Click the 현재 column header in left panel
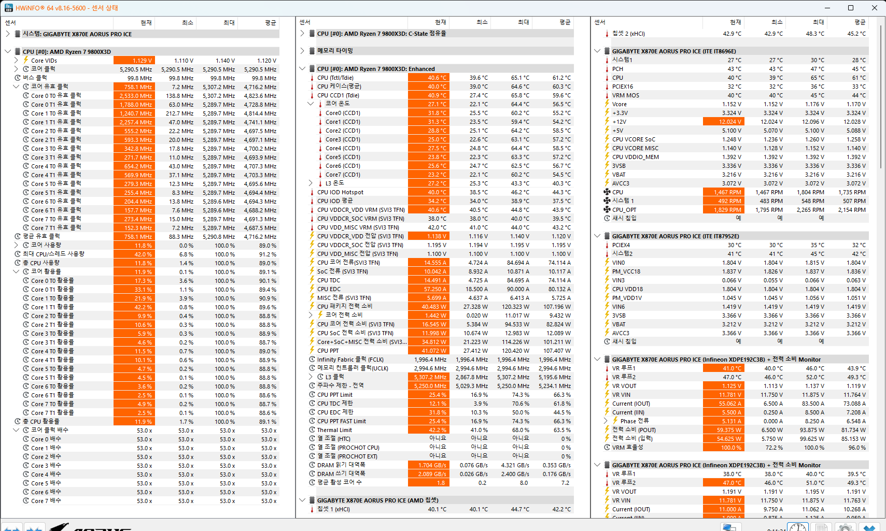Screen dimensions: 886x531 tap(146, 23)
